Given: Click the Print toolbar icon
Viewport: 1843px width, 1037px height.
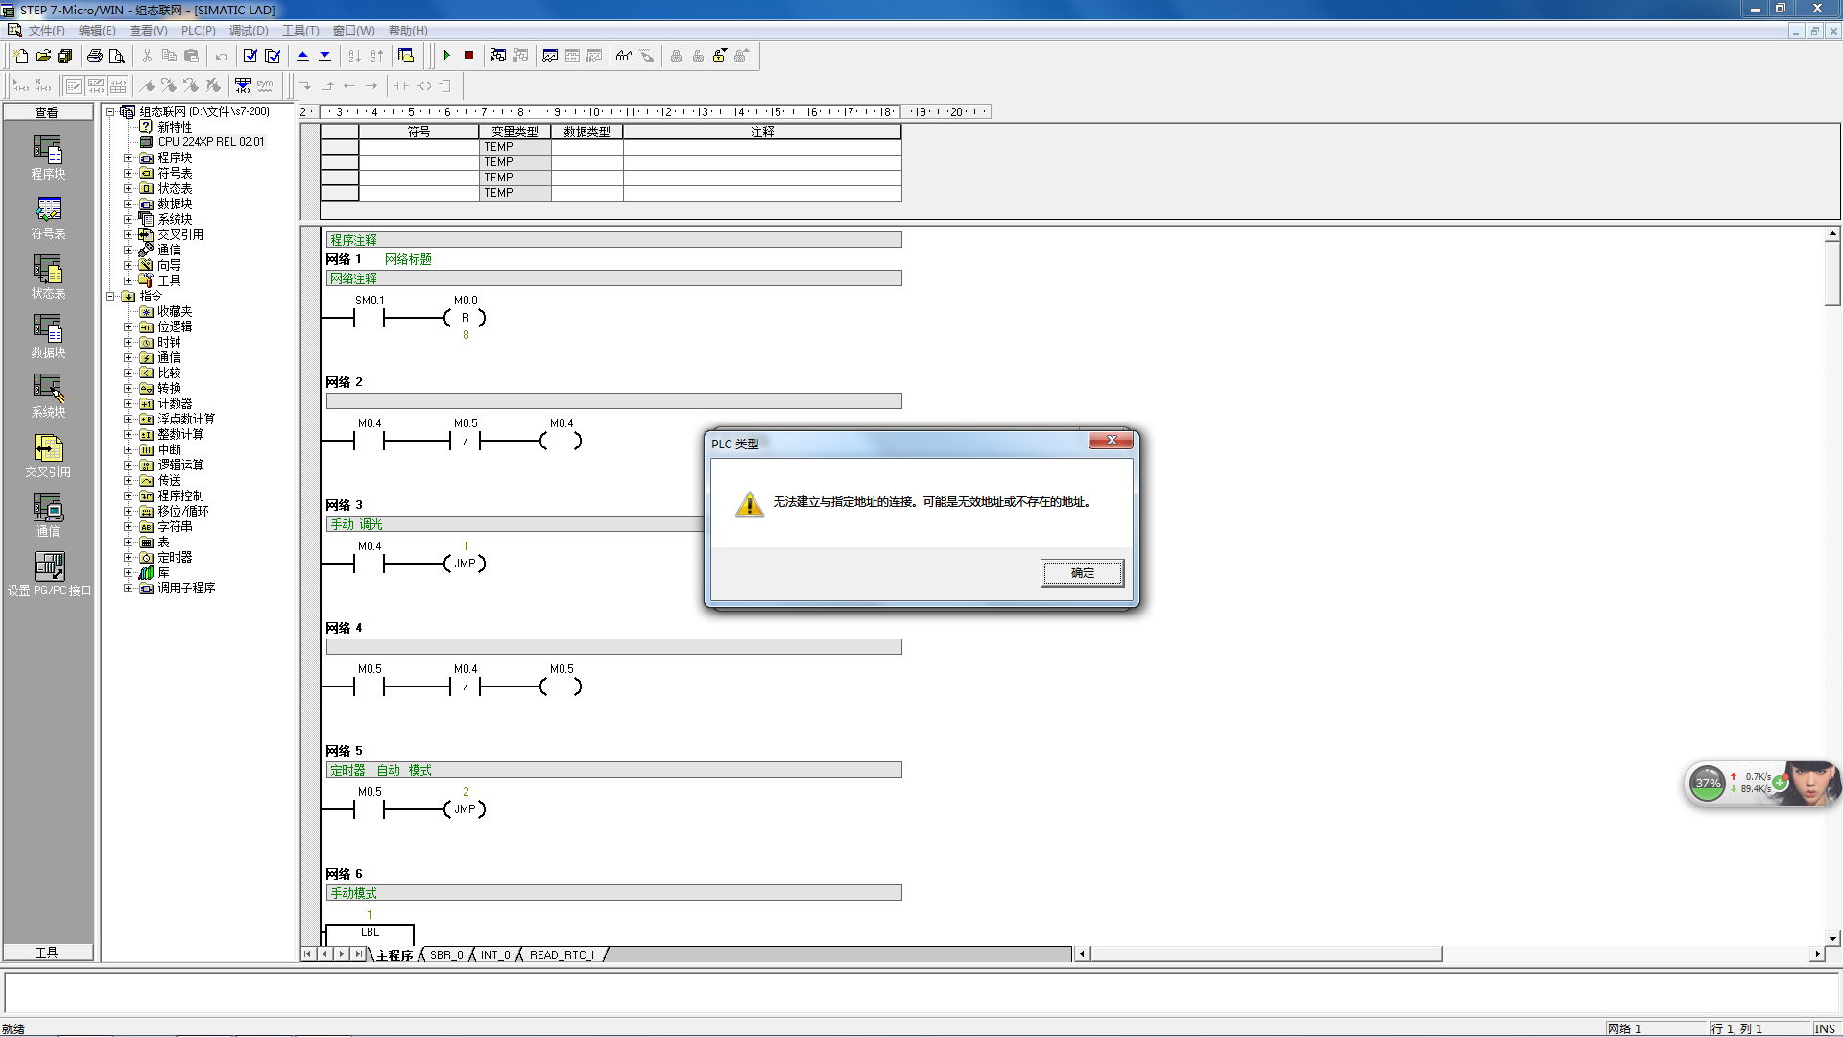Looking at the screenshot, I should [94, 56].
